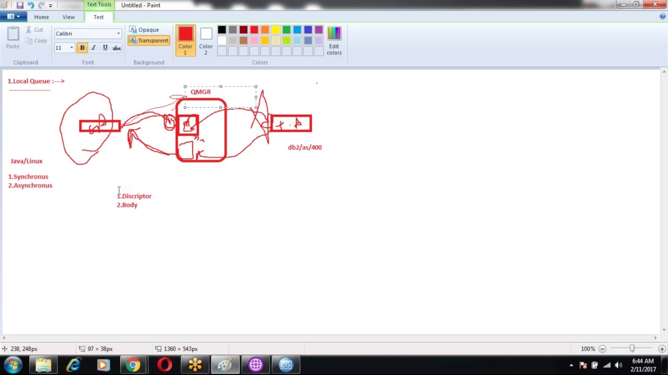Click the zoom out minus button
The height and width of the screenshot is (375, 668).
point(602,349)
